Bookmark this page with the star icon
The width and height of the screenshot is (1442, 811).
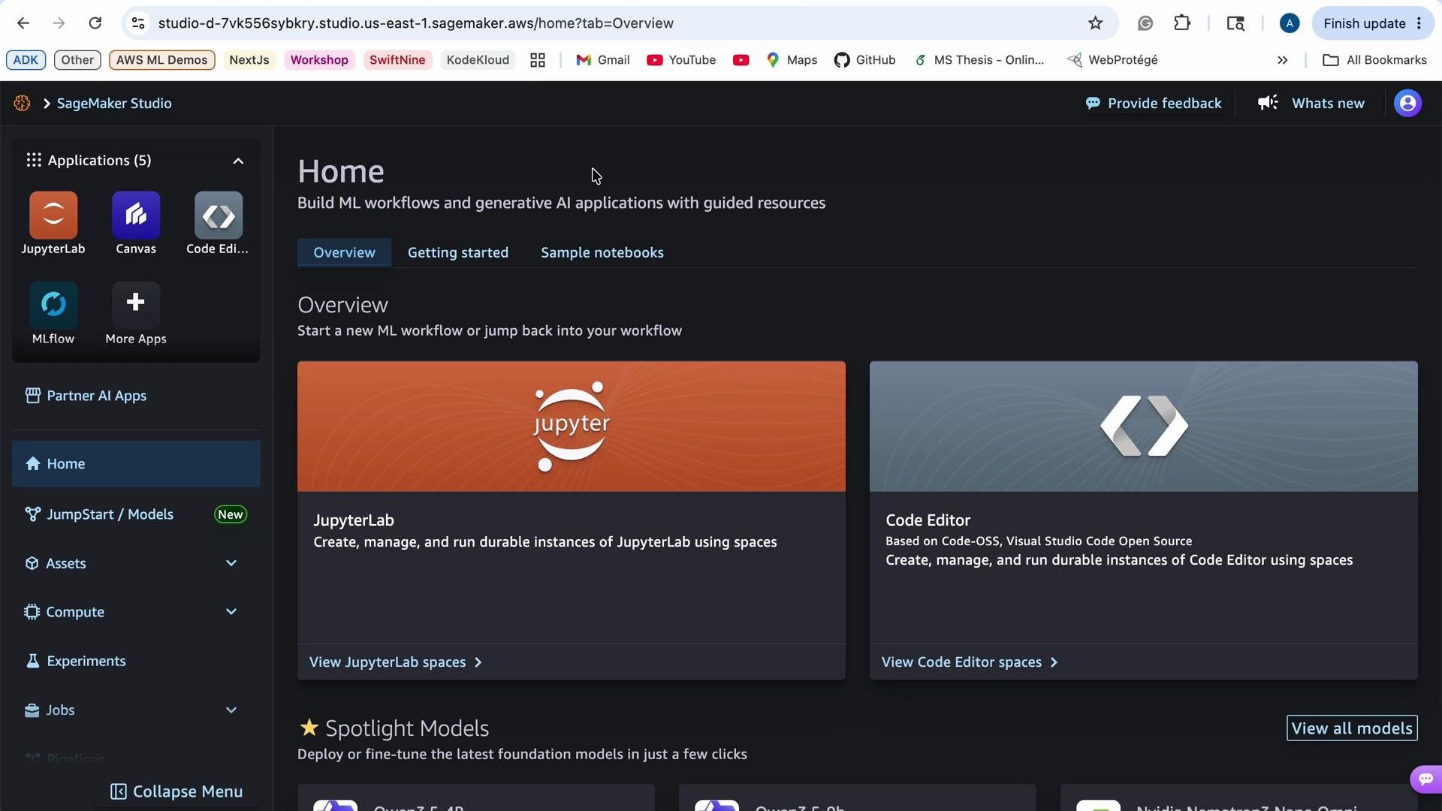[1095, 23]
